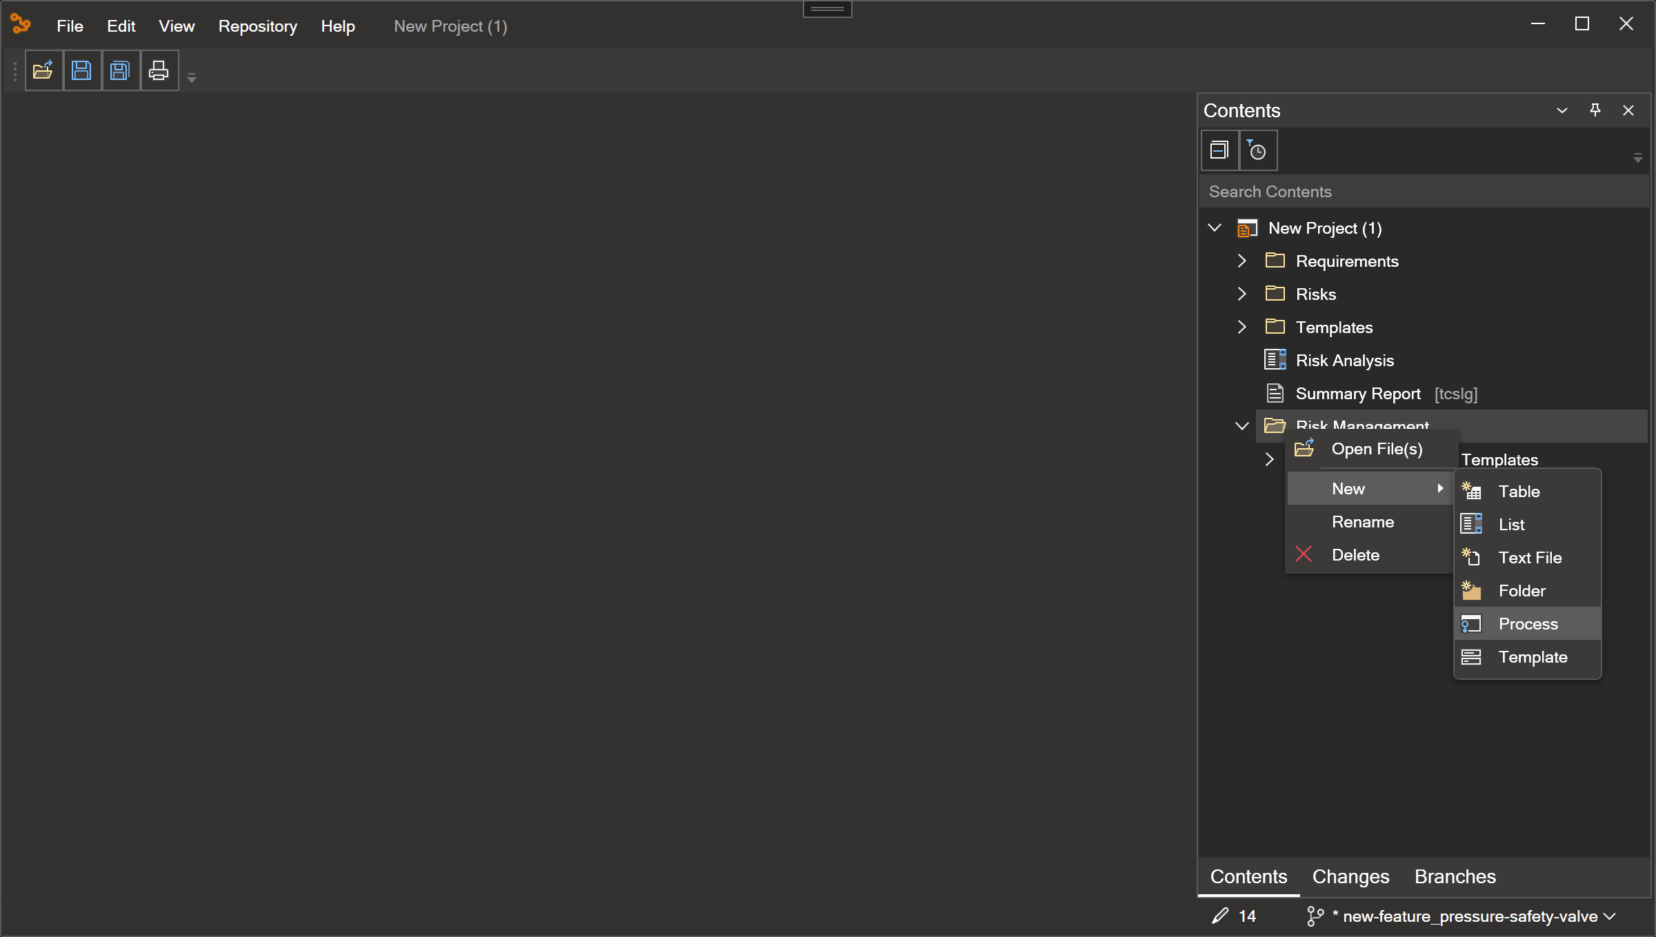Select Template in the New submenu
1656x937 pixels.
pyautogui.click(x=1528, y=657)
